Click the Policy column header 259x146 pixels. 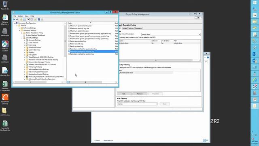91,23
